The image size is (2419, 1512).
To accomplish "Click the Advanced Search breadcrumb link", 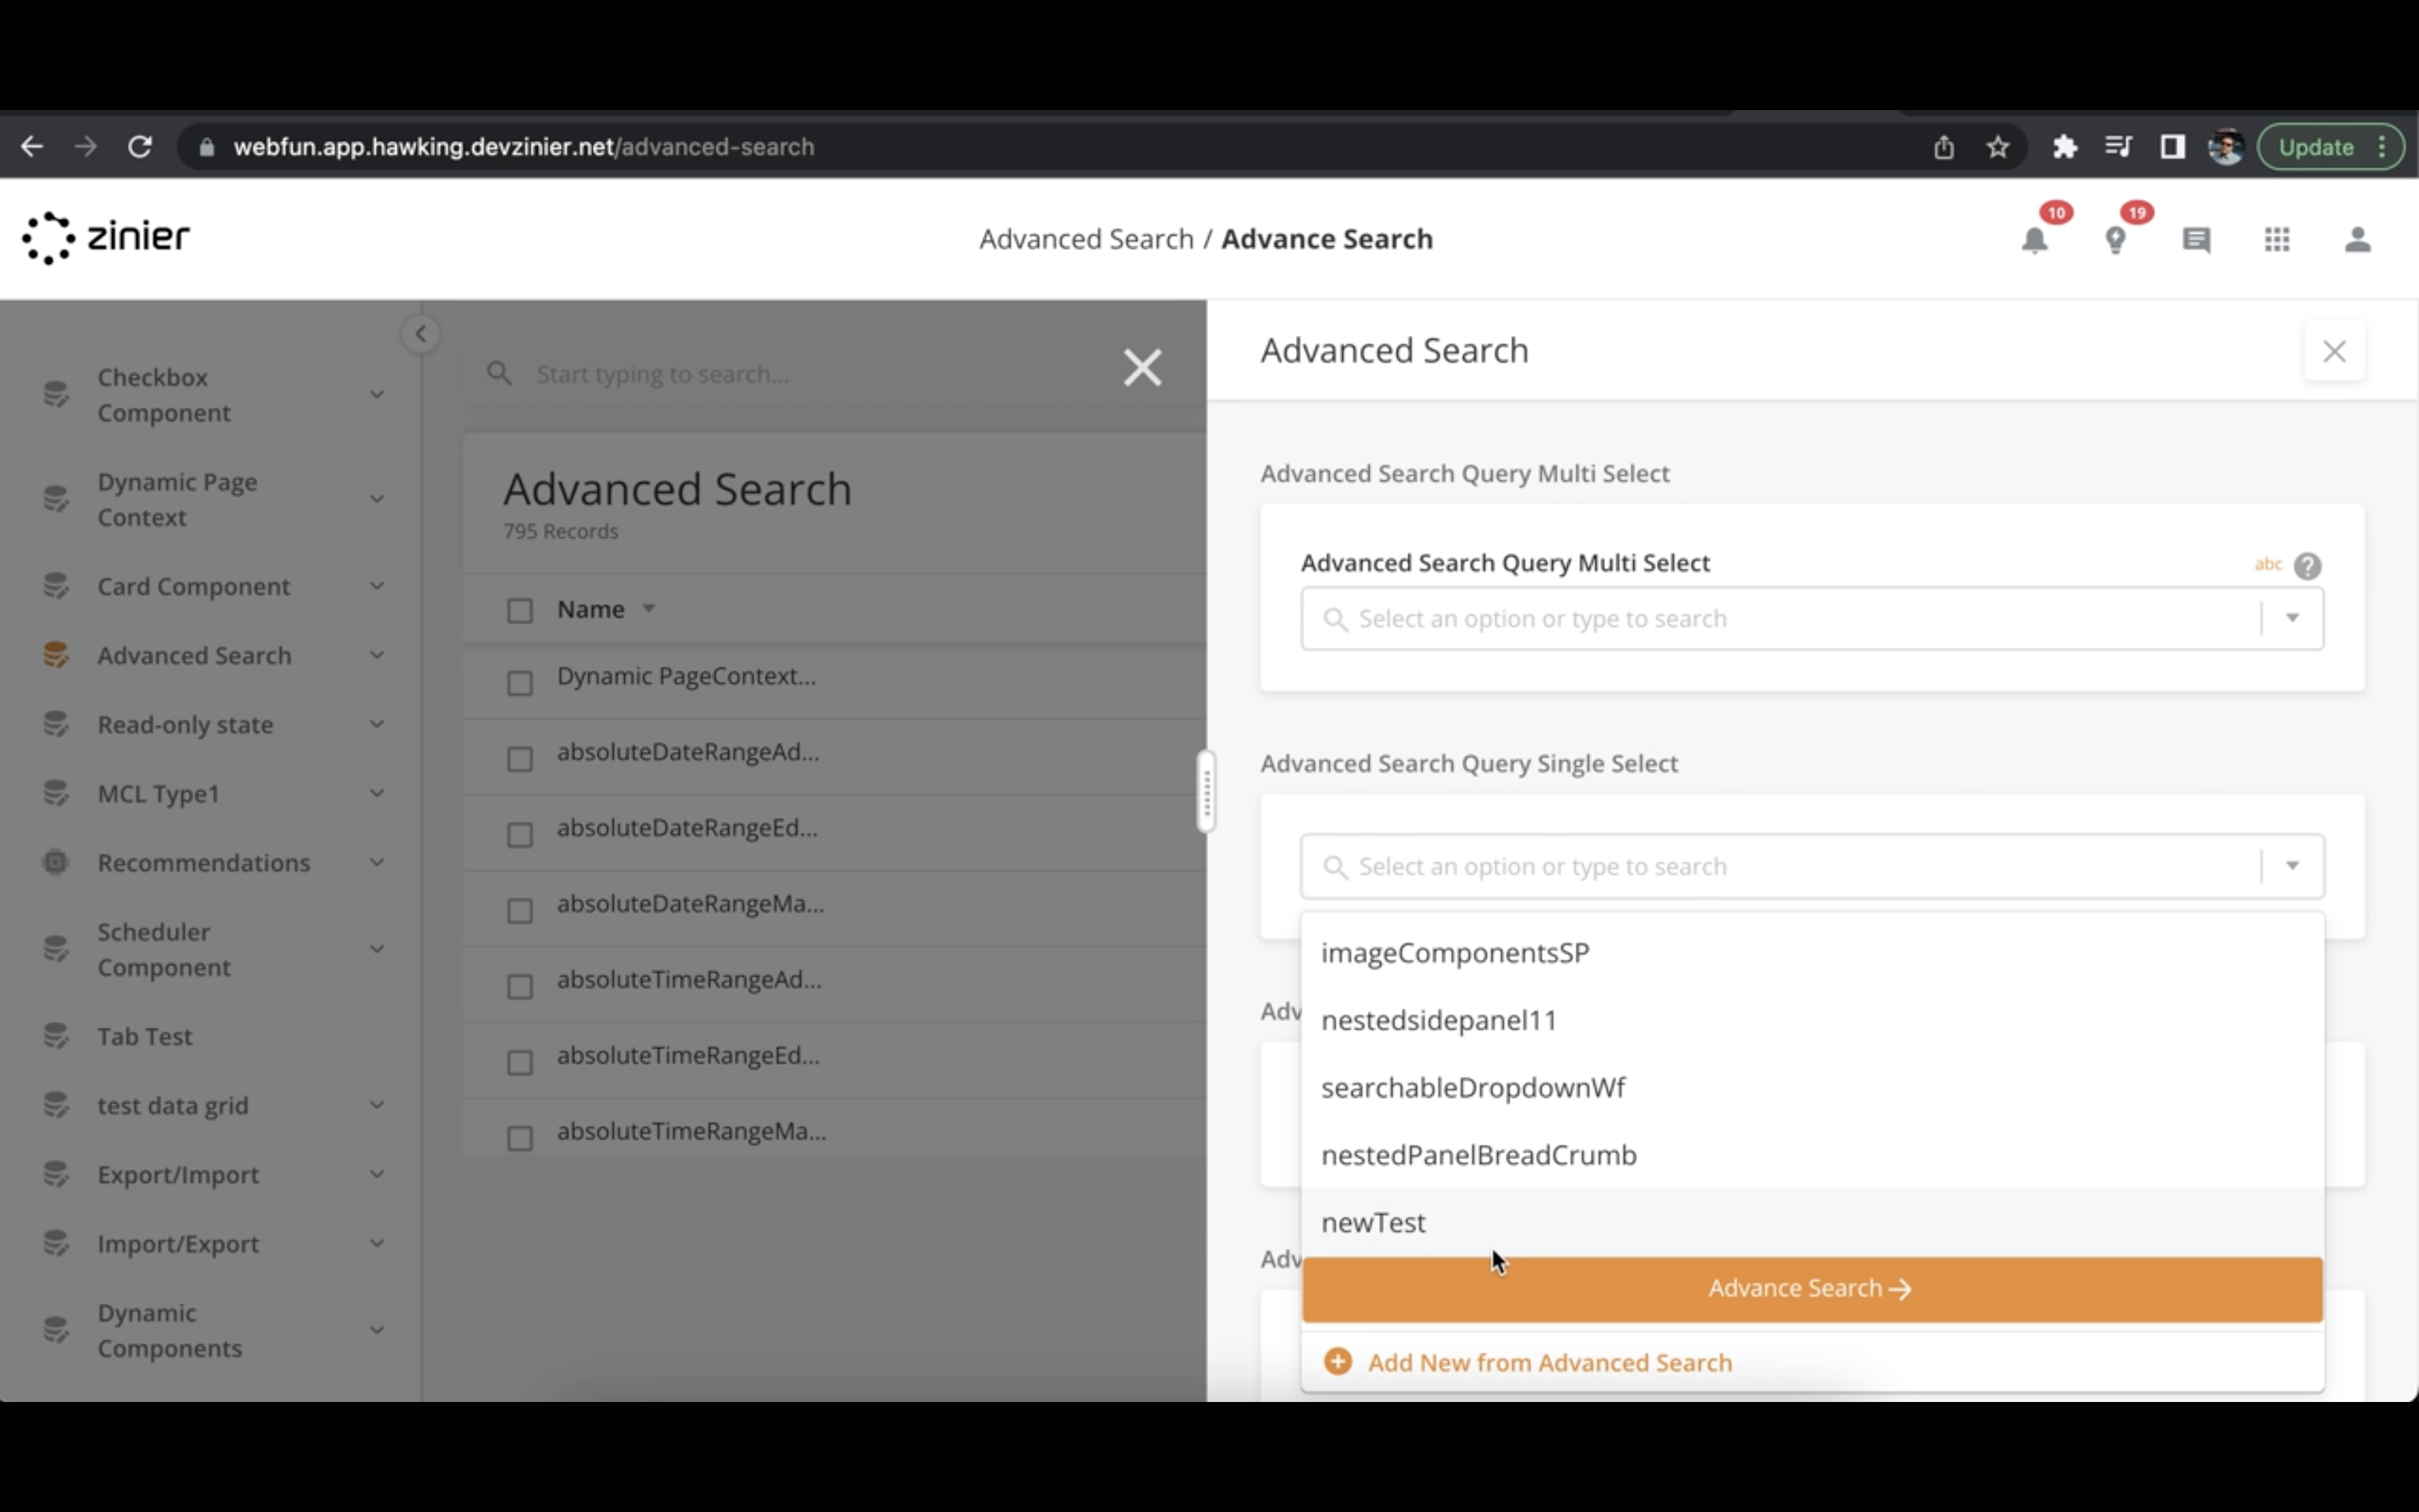I will [x=1085, y=239].
